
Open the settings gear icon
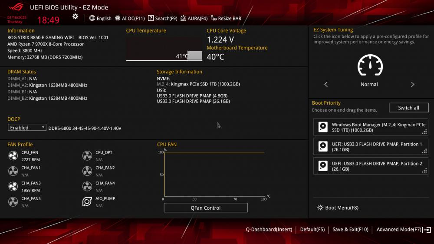pyautogui.click(x=75, y=16)
